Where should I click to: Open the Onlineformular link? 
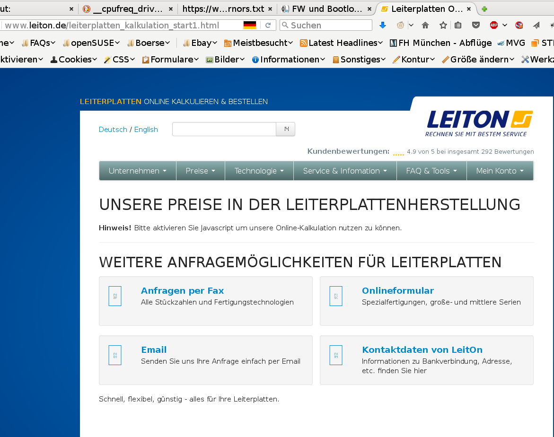point(398,290)
